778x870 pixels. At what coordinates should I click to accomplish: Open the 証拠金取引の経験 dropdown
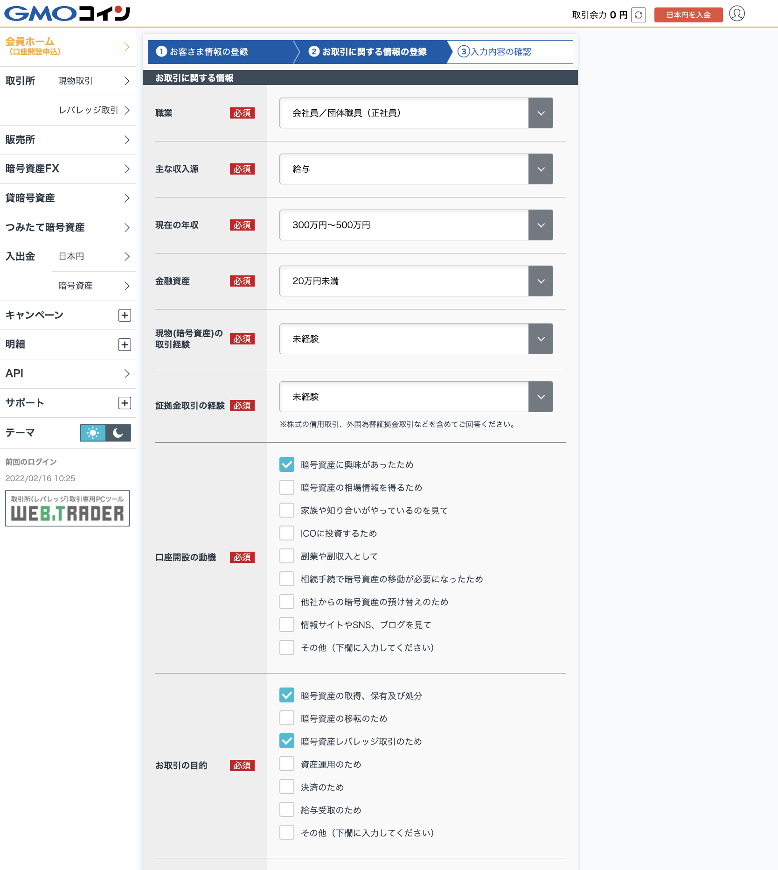[416, 397]
